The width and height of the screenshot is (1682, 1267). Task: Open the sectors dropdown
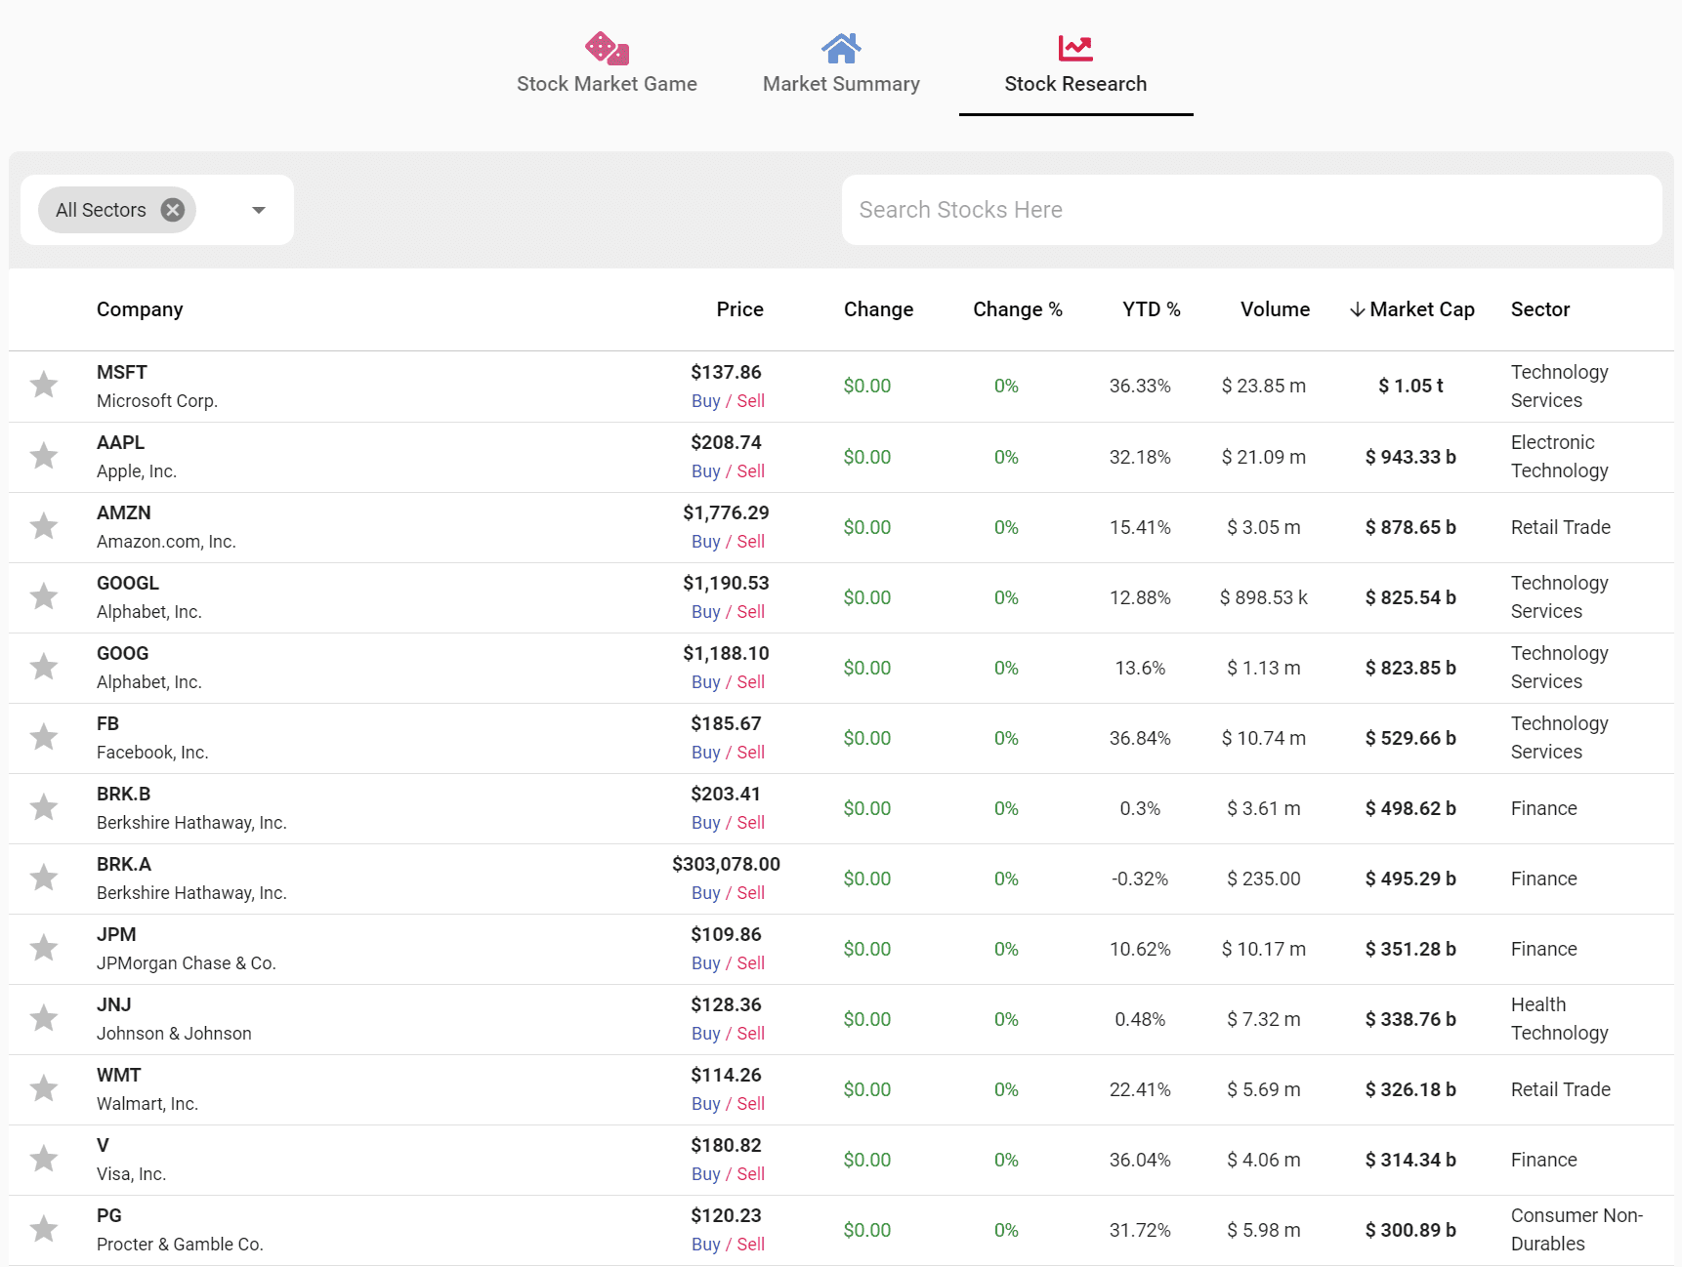click(258, 209)
